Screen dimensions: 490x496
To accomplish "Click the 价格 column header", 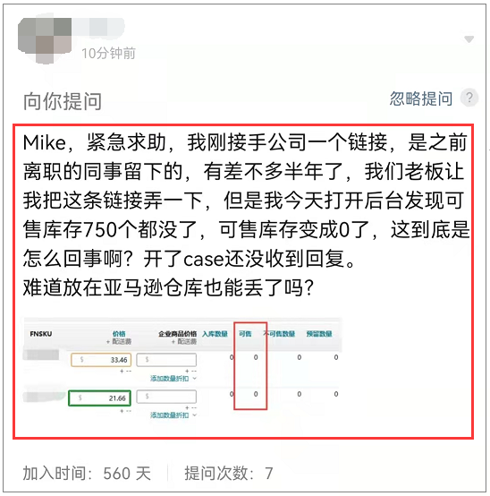I will [119, 334].
